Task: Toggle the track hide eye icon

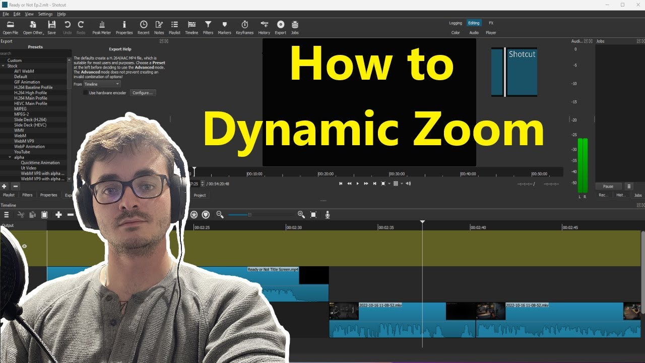Action: point(24,247)
